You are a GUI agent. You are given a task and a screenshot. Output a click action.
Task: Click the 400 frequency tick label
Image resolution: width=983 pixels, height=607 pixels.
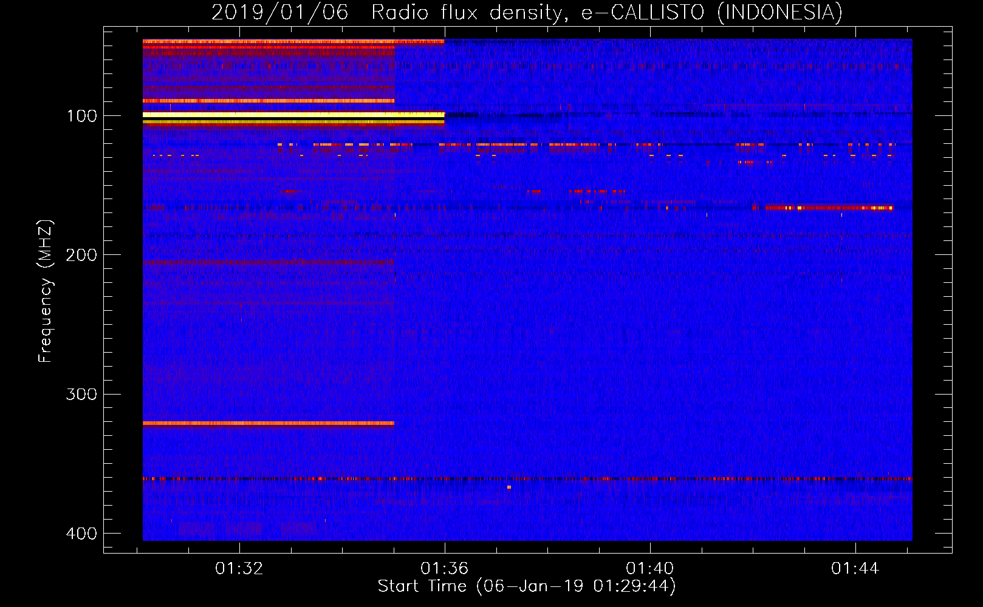pos(81,534)
